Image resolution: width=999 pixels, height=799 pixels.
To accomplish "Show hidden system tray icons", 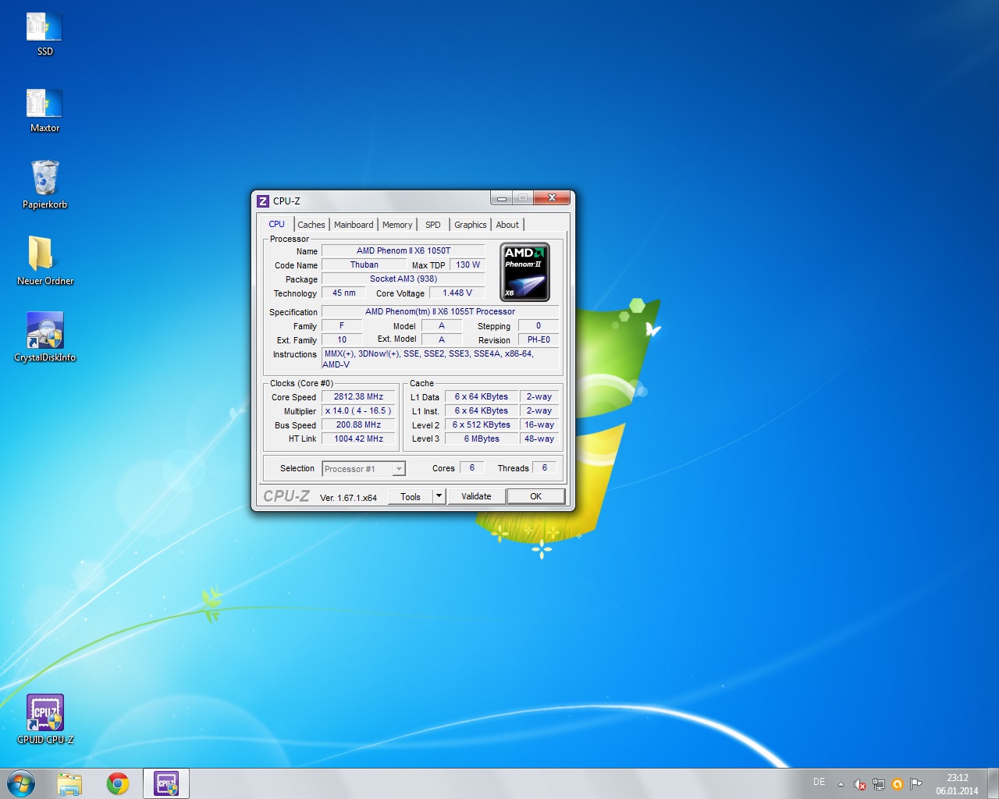I will point(841,784).
